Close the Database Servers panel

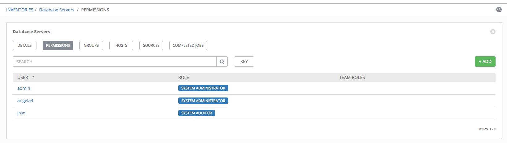[x=493, y=32]
